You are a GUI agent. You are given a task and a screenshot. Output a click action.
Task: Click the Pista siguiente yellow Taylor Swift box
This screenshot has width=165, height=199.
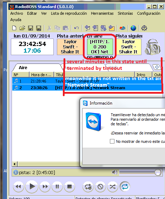click(128, 47)
